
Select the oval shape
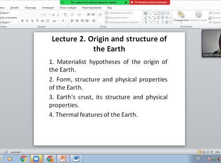[x=163, y=13]
